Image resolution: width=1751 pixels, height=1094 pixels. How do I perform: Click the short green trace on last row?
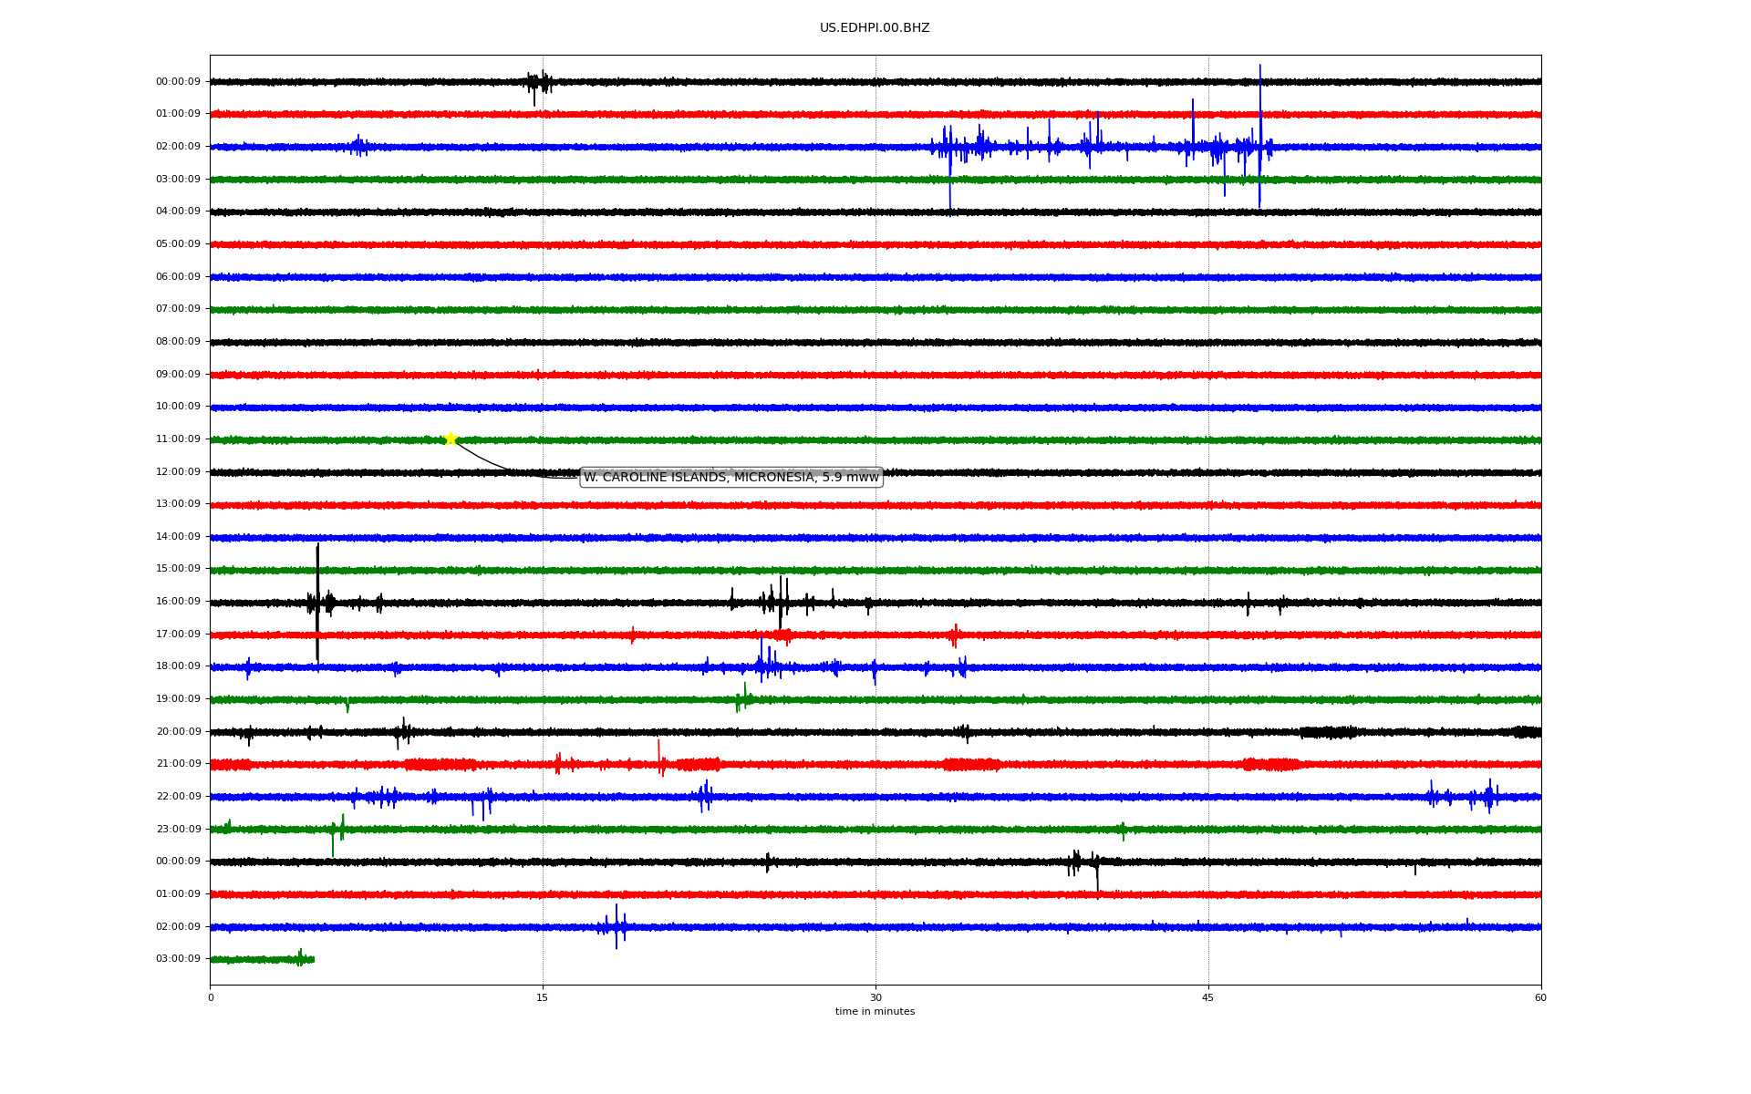click(264, 959)
